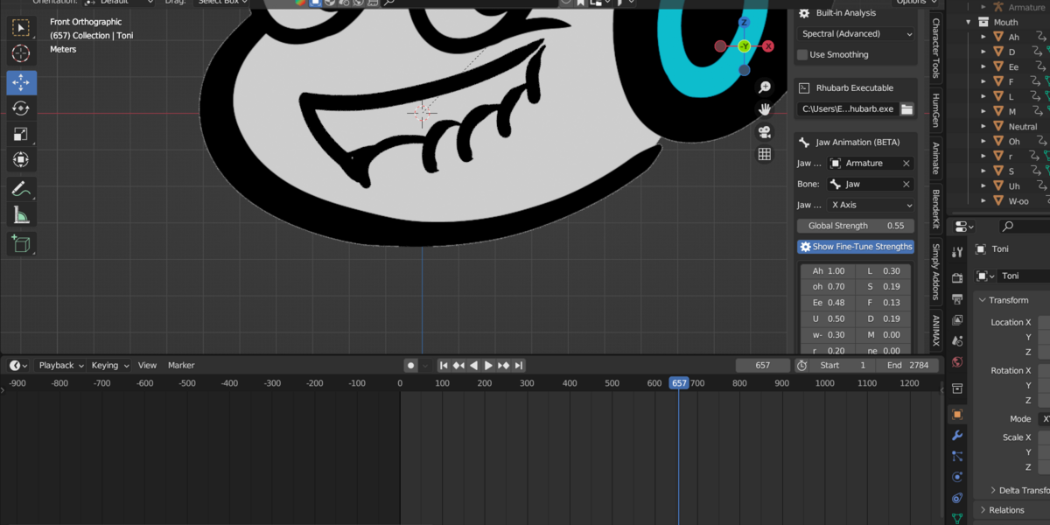This screenshot has height=525, width=1050.
Task: Toggle auto keying record button
Action: pyautogui.click(x=410, y=365)
